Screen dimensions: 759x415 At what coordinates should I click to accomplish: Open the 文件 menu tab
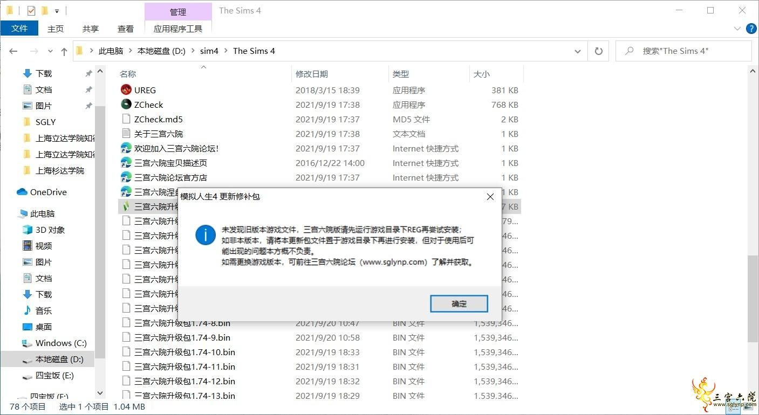[x=19, y=29]
